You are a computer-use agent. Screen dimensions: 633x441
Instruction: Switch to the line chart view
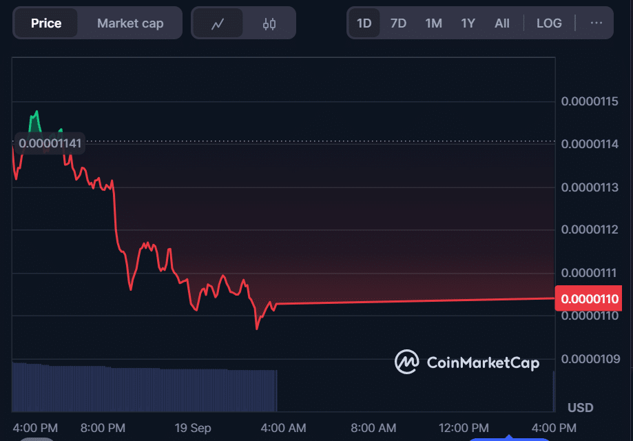click(218, 23)
